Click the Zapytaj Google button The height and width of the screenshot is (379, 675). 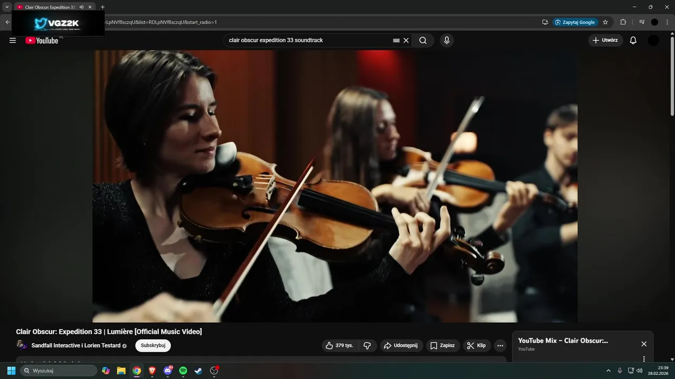[x=575, y=22]
